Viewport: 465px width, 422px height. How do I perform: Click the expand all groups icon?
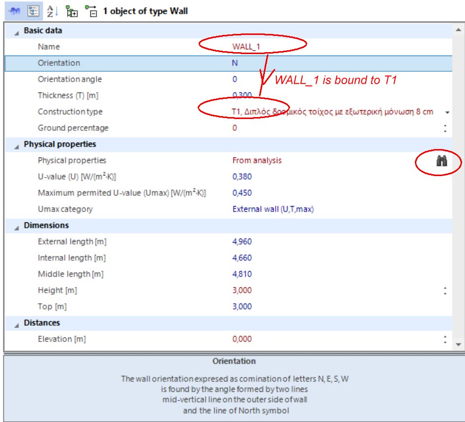72,11
